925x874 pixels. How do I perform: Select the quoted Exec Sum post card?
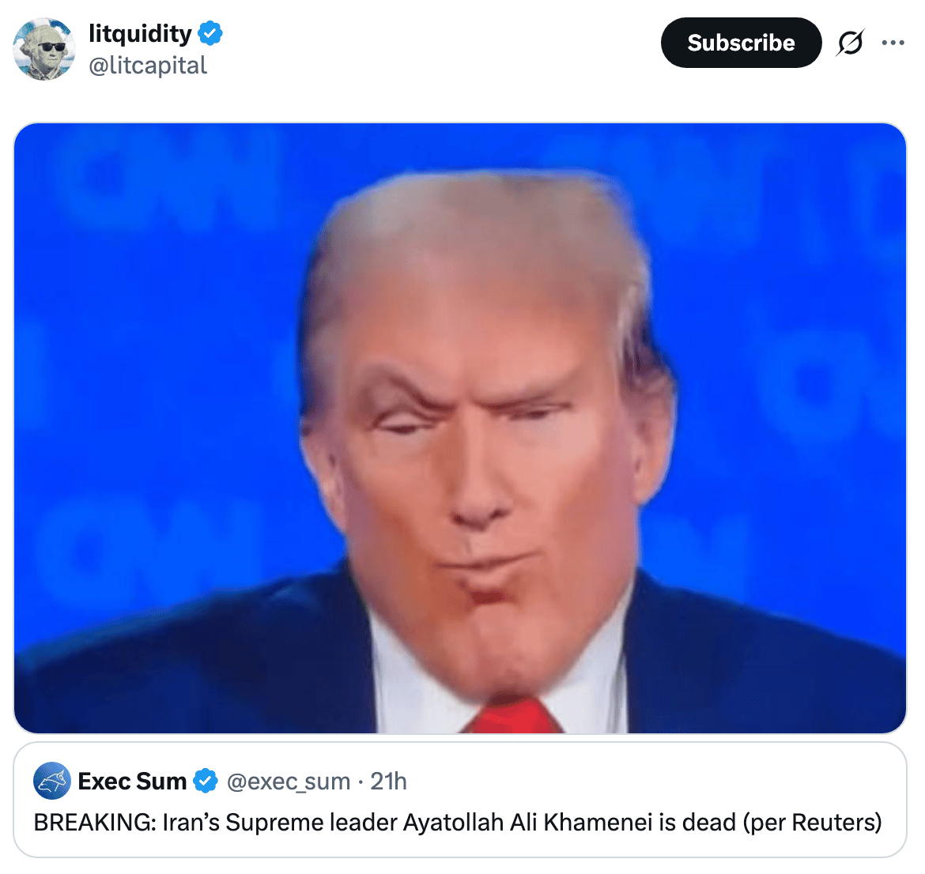460,800
